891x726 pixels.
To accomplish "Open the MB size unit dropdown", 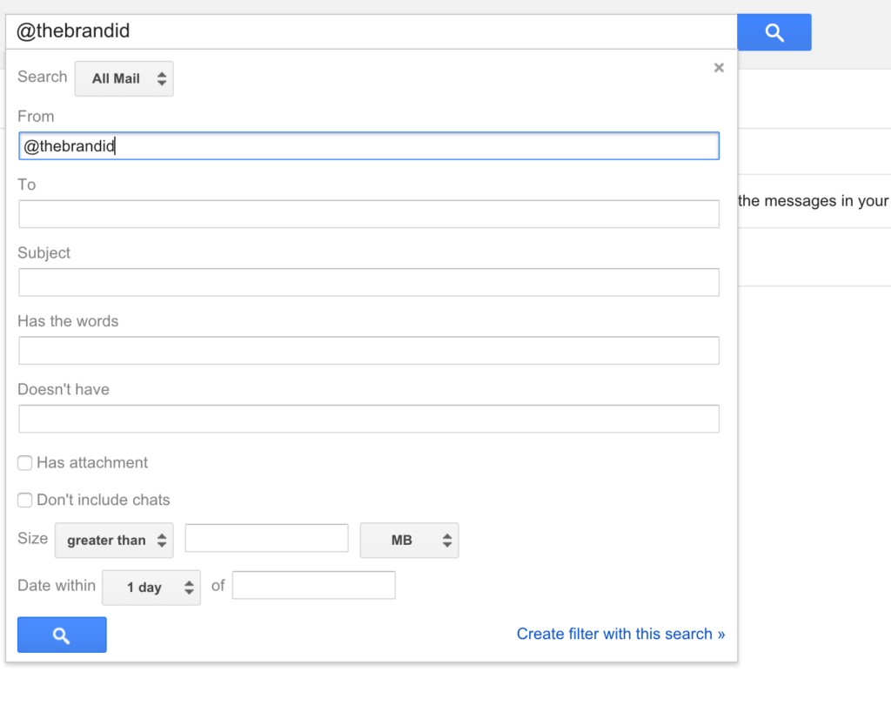I will (409, 541).
